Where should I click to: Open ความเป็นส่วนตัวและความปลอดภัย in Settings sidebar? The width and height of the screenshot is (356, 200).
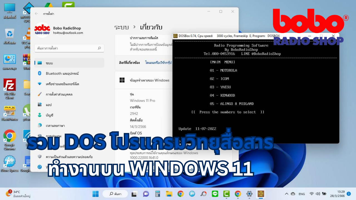coord(69,156)
